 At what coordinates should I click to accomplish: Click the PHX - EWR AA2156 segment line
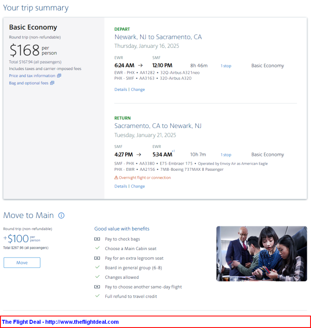pyautogui.click(x=168, y=169)
